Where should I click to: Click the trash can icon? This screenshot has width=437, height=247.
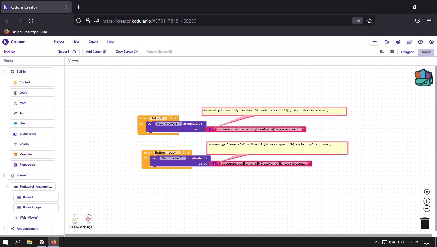(x=425, y=223)
